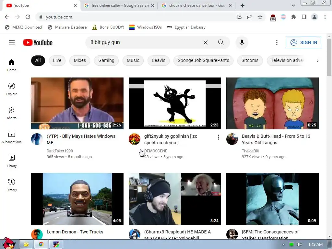The width and height of the screenshot is (332, 249).
Task: Open Chrome profile avatar
Action: 314,17
